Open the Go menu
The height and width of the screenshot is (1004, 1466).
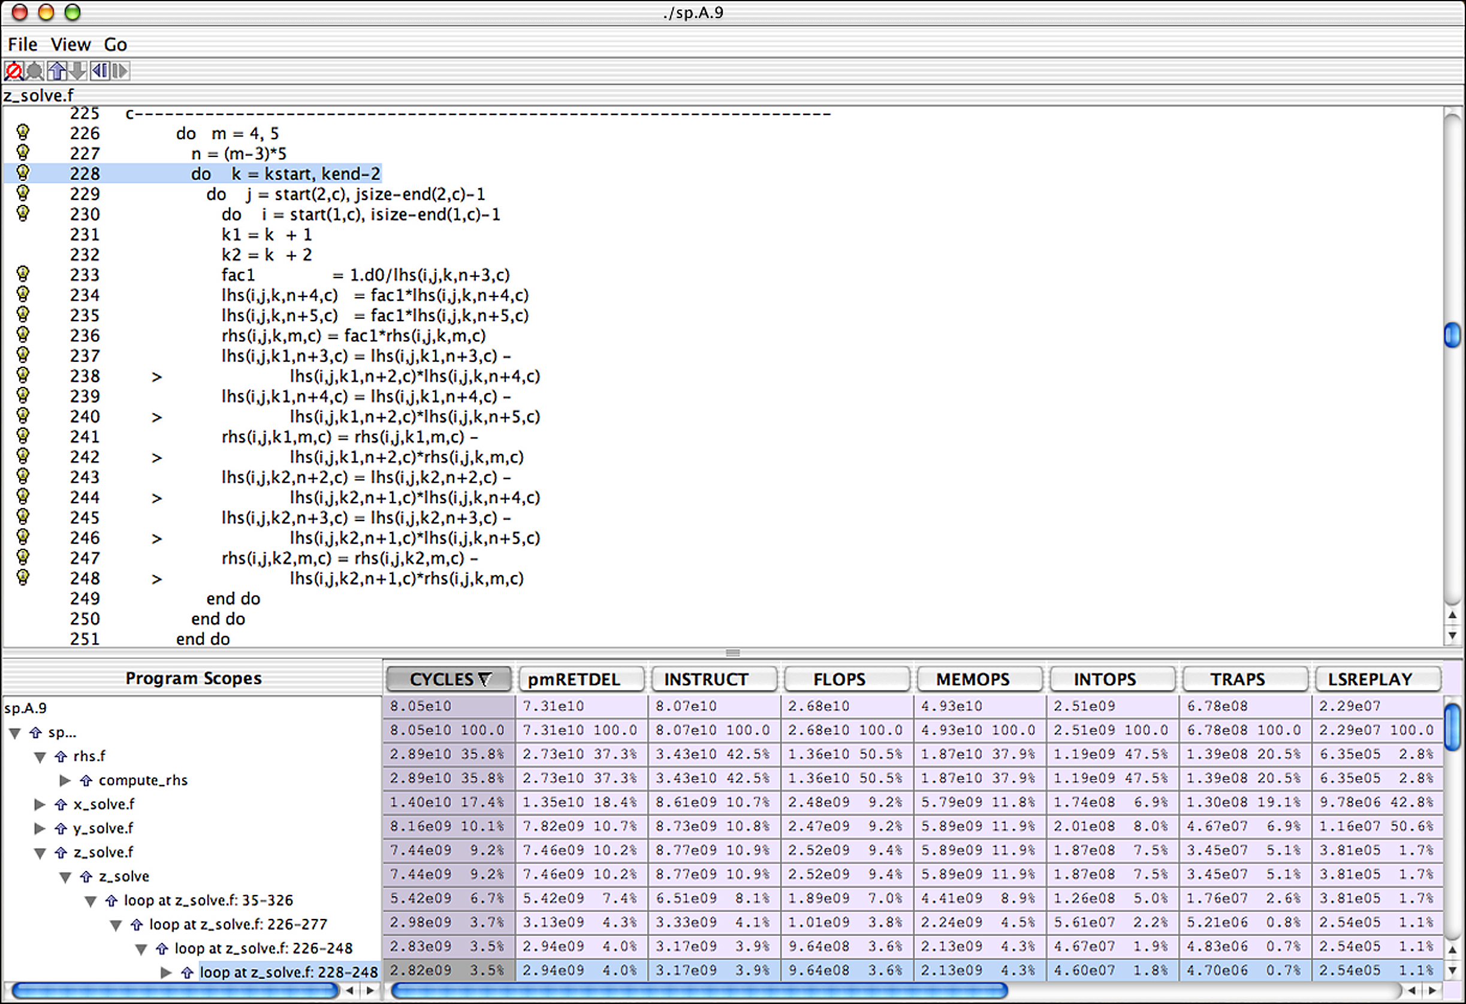tap(115, 44)
